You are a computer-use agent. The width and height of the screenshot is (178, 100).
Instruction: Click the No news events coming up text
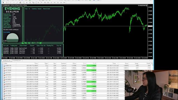11,30
